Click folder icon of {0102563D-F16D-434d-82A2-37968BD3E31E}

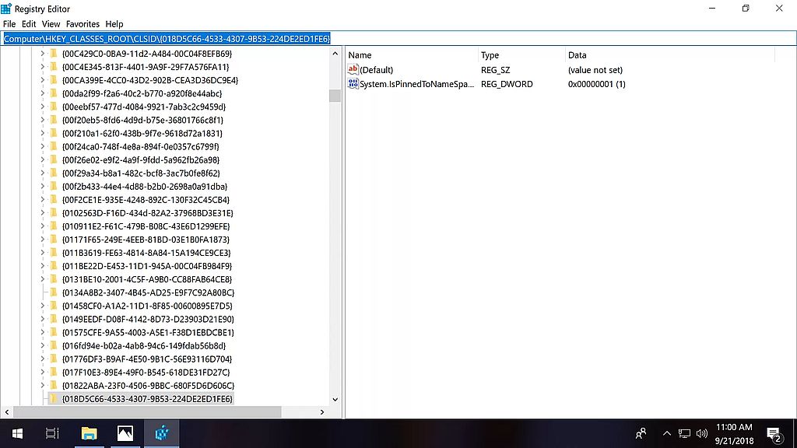coord(54,213)
